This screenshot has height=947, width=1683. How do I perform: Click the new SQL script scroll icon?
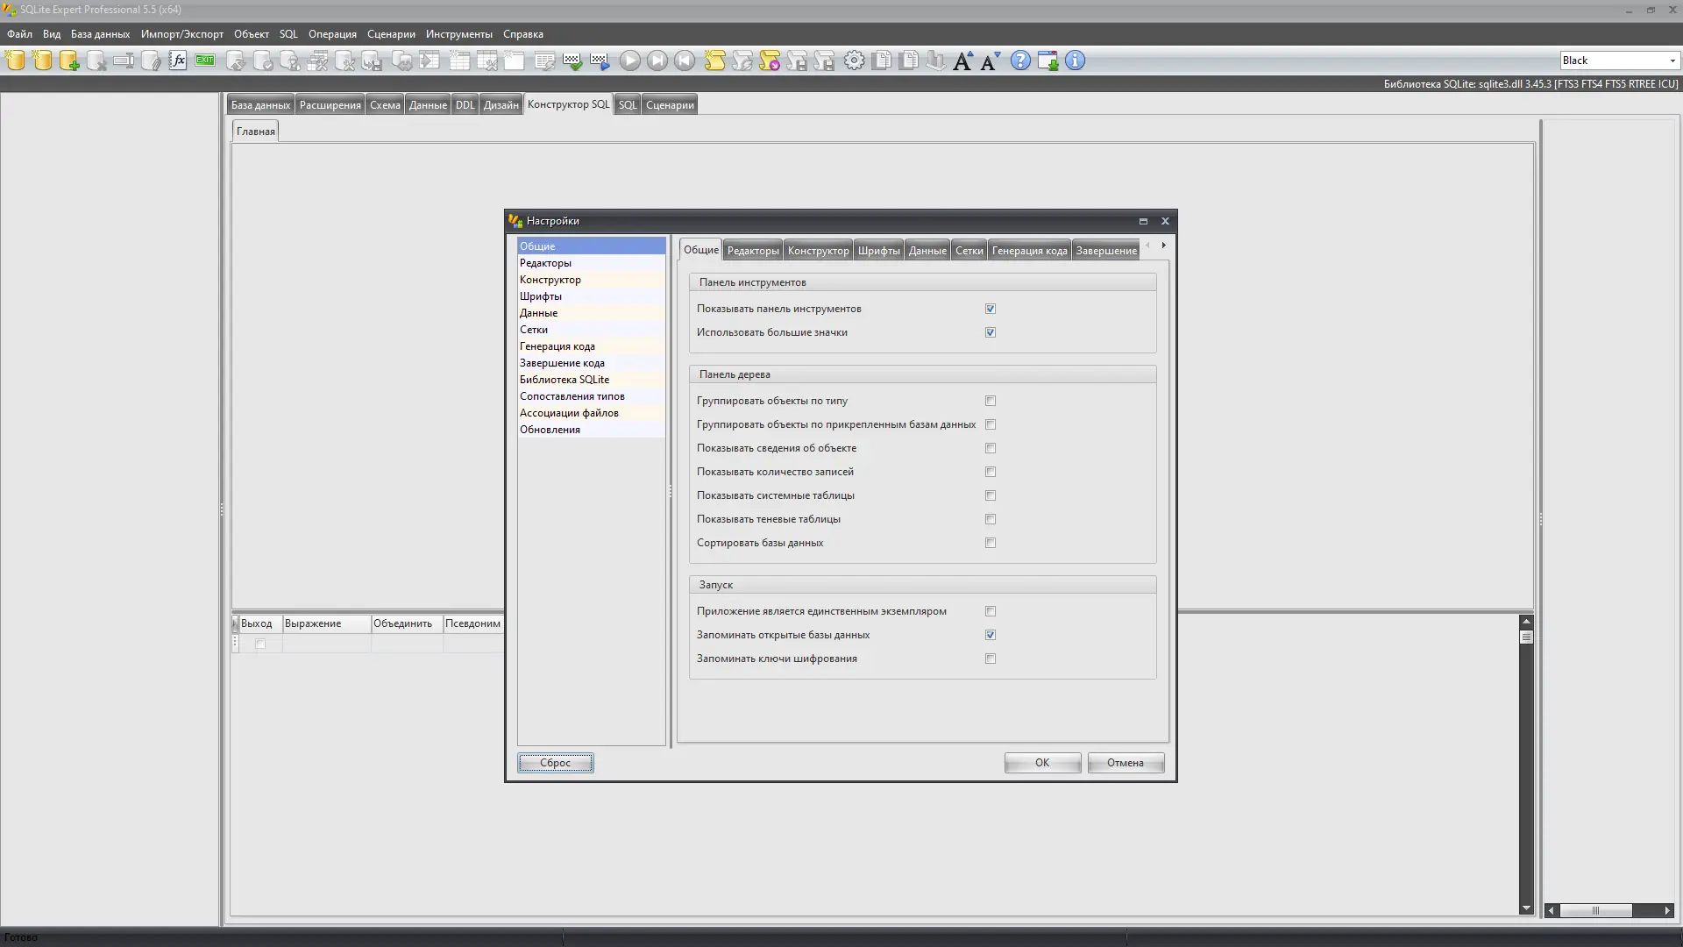(x=715, y=61)
